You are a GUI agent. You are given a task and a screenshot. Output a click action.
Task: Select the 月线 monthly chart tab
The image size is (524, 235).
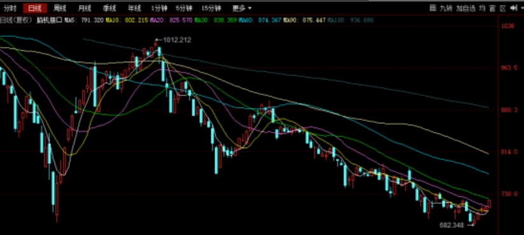click(x=85, y=8)
